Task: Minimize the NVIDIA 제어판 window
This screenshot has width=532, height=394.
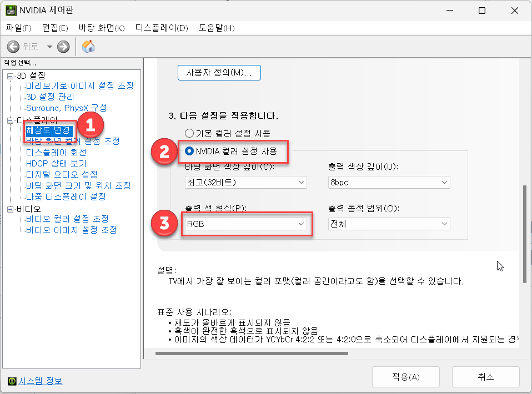Action: [x=450, y=11]
